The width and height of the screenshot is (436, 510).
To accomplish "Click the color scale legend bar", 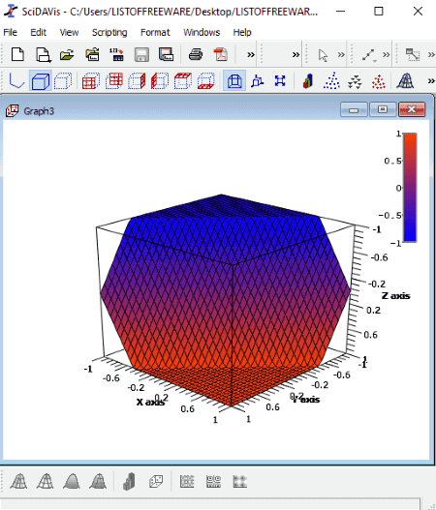I will 410,188.
